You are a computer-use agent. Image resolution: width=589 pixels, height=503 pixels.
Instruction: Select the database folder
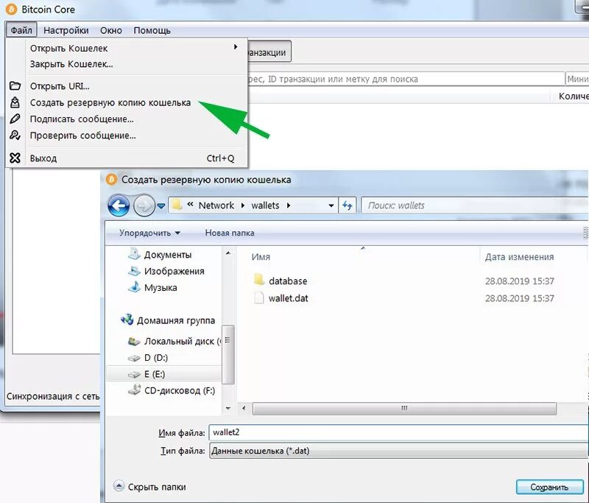click(288, 281)
